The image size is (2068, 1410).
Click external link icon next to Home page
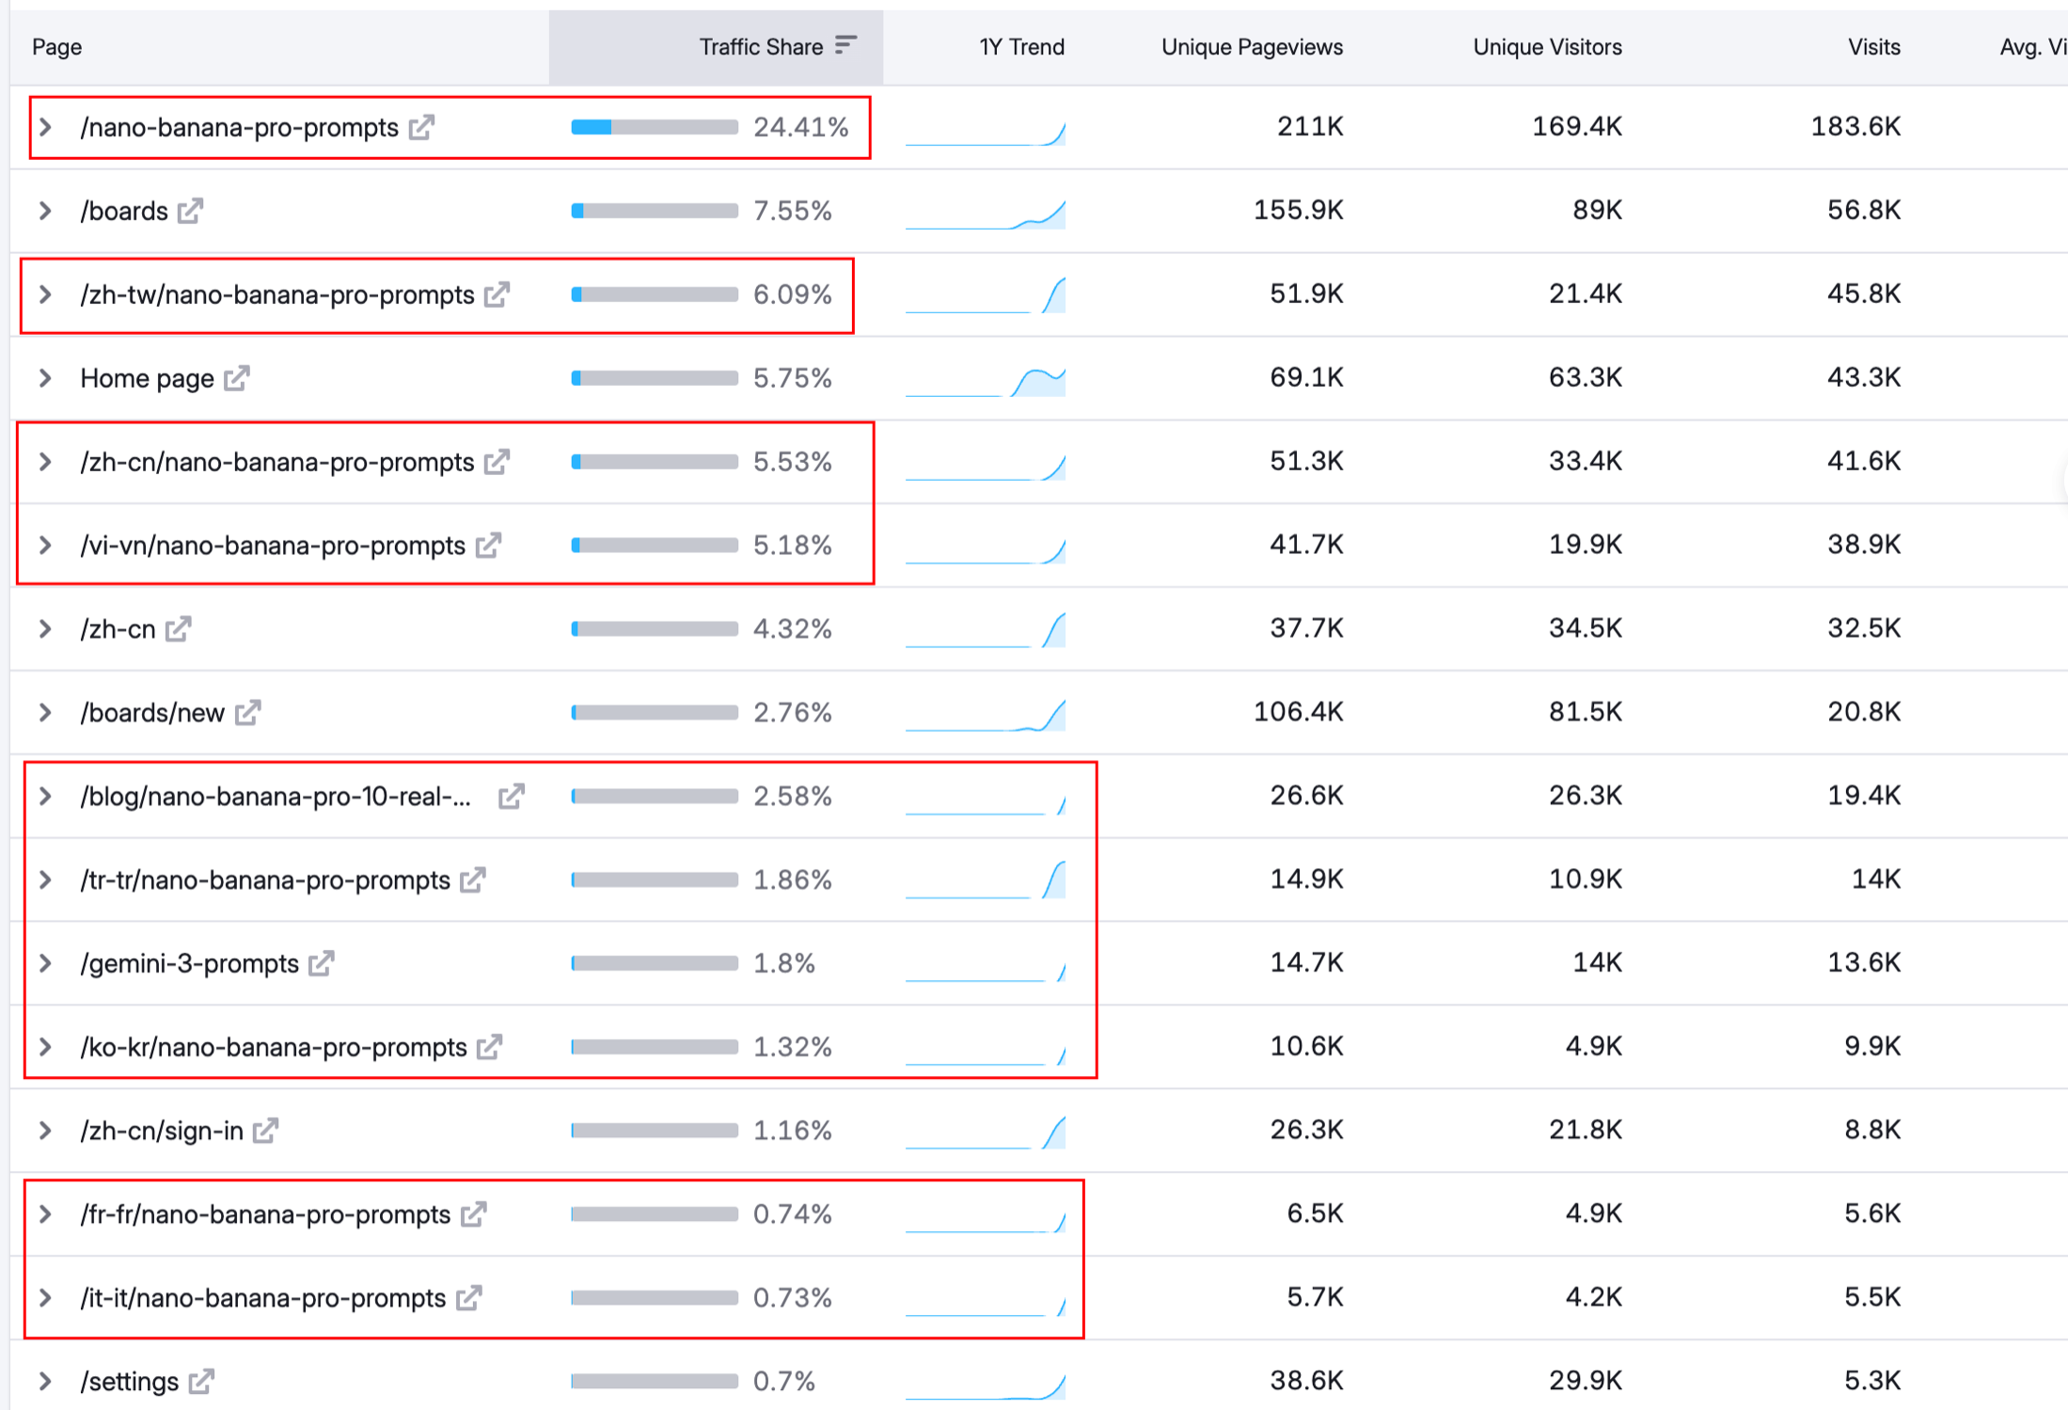click(237, 378)
